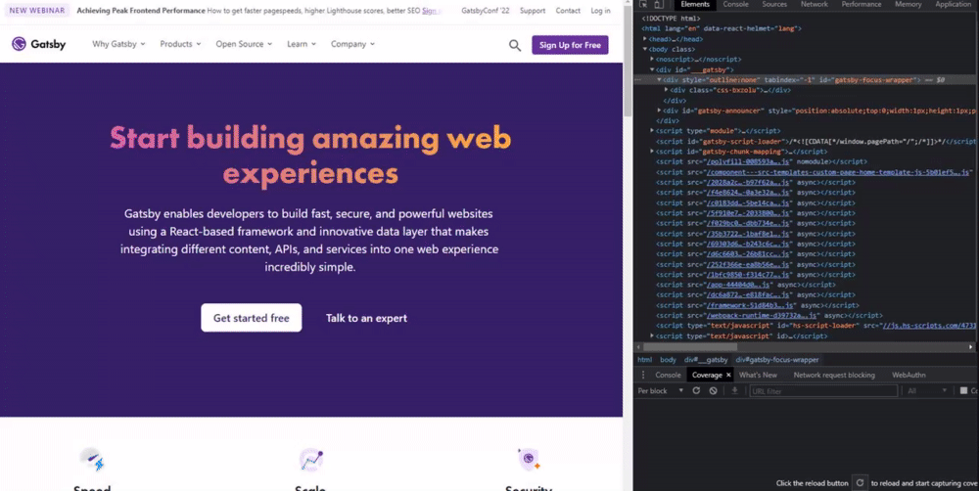Select the inspect element picker icon
979x491 pixels.
[x=644, y=4]
